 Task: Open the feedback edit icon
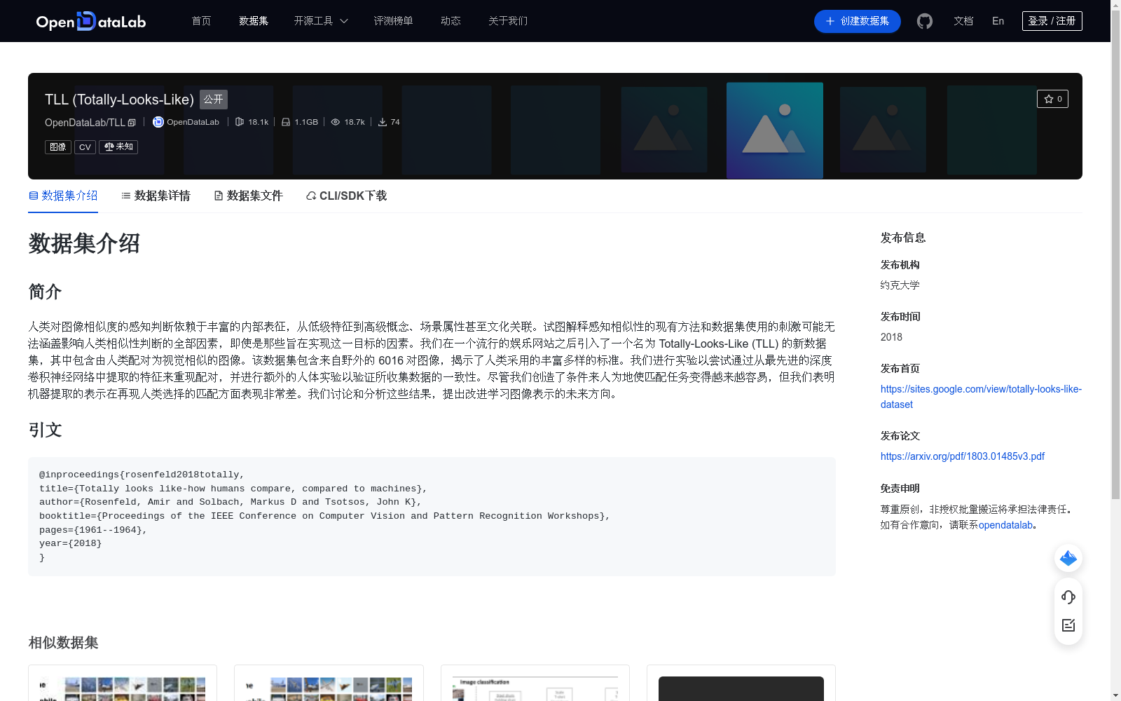[1068, 625]
